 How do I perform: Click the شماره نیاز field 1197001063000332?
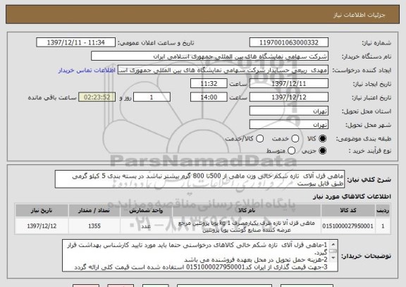click(289, 42)
